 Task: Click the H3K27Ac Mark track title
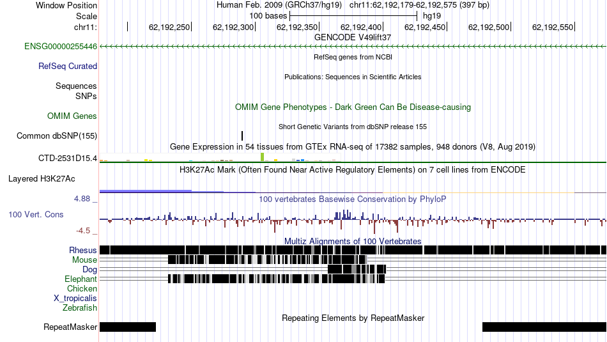tap(353, 169)
